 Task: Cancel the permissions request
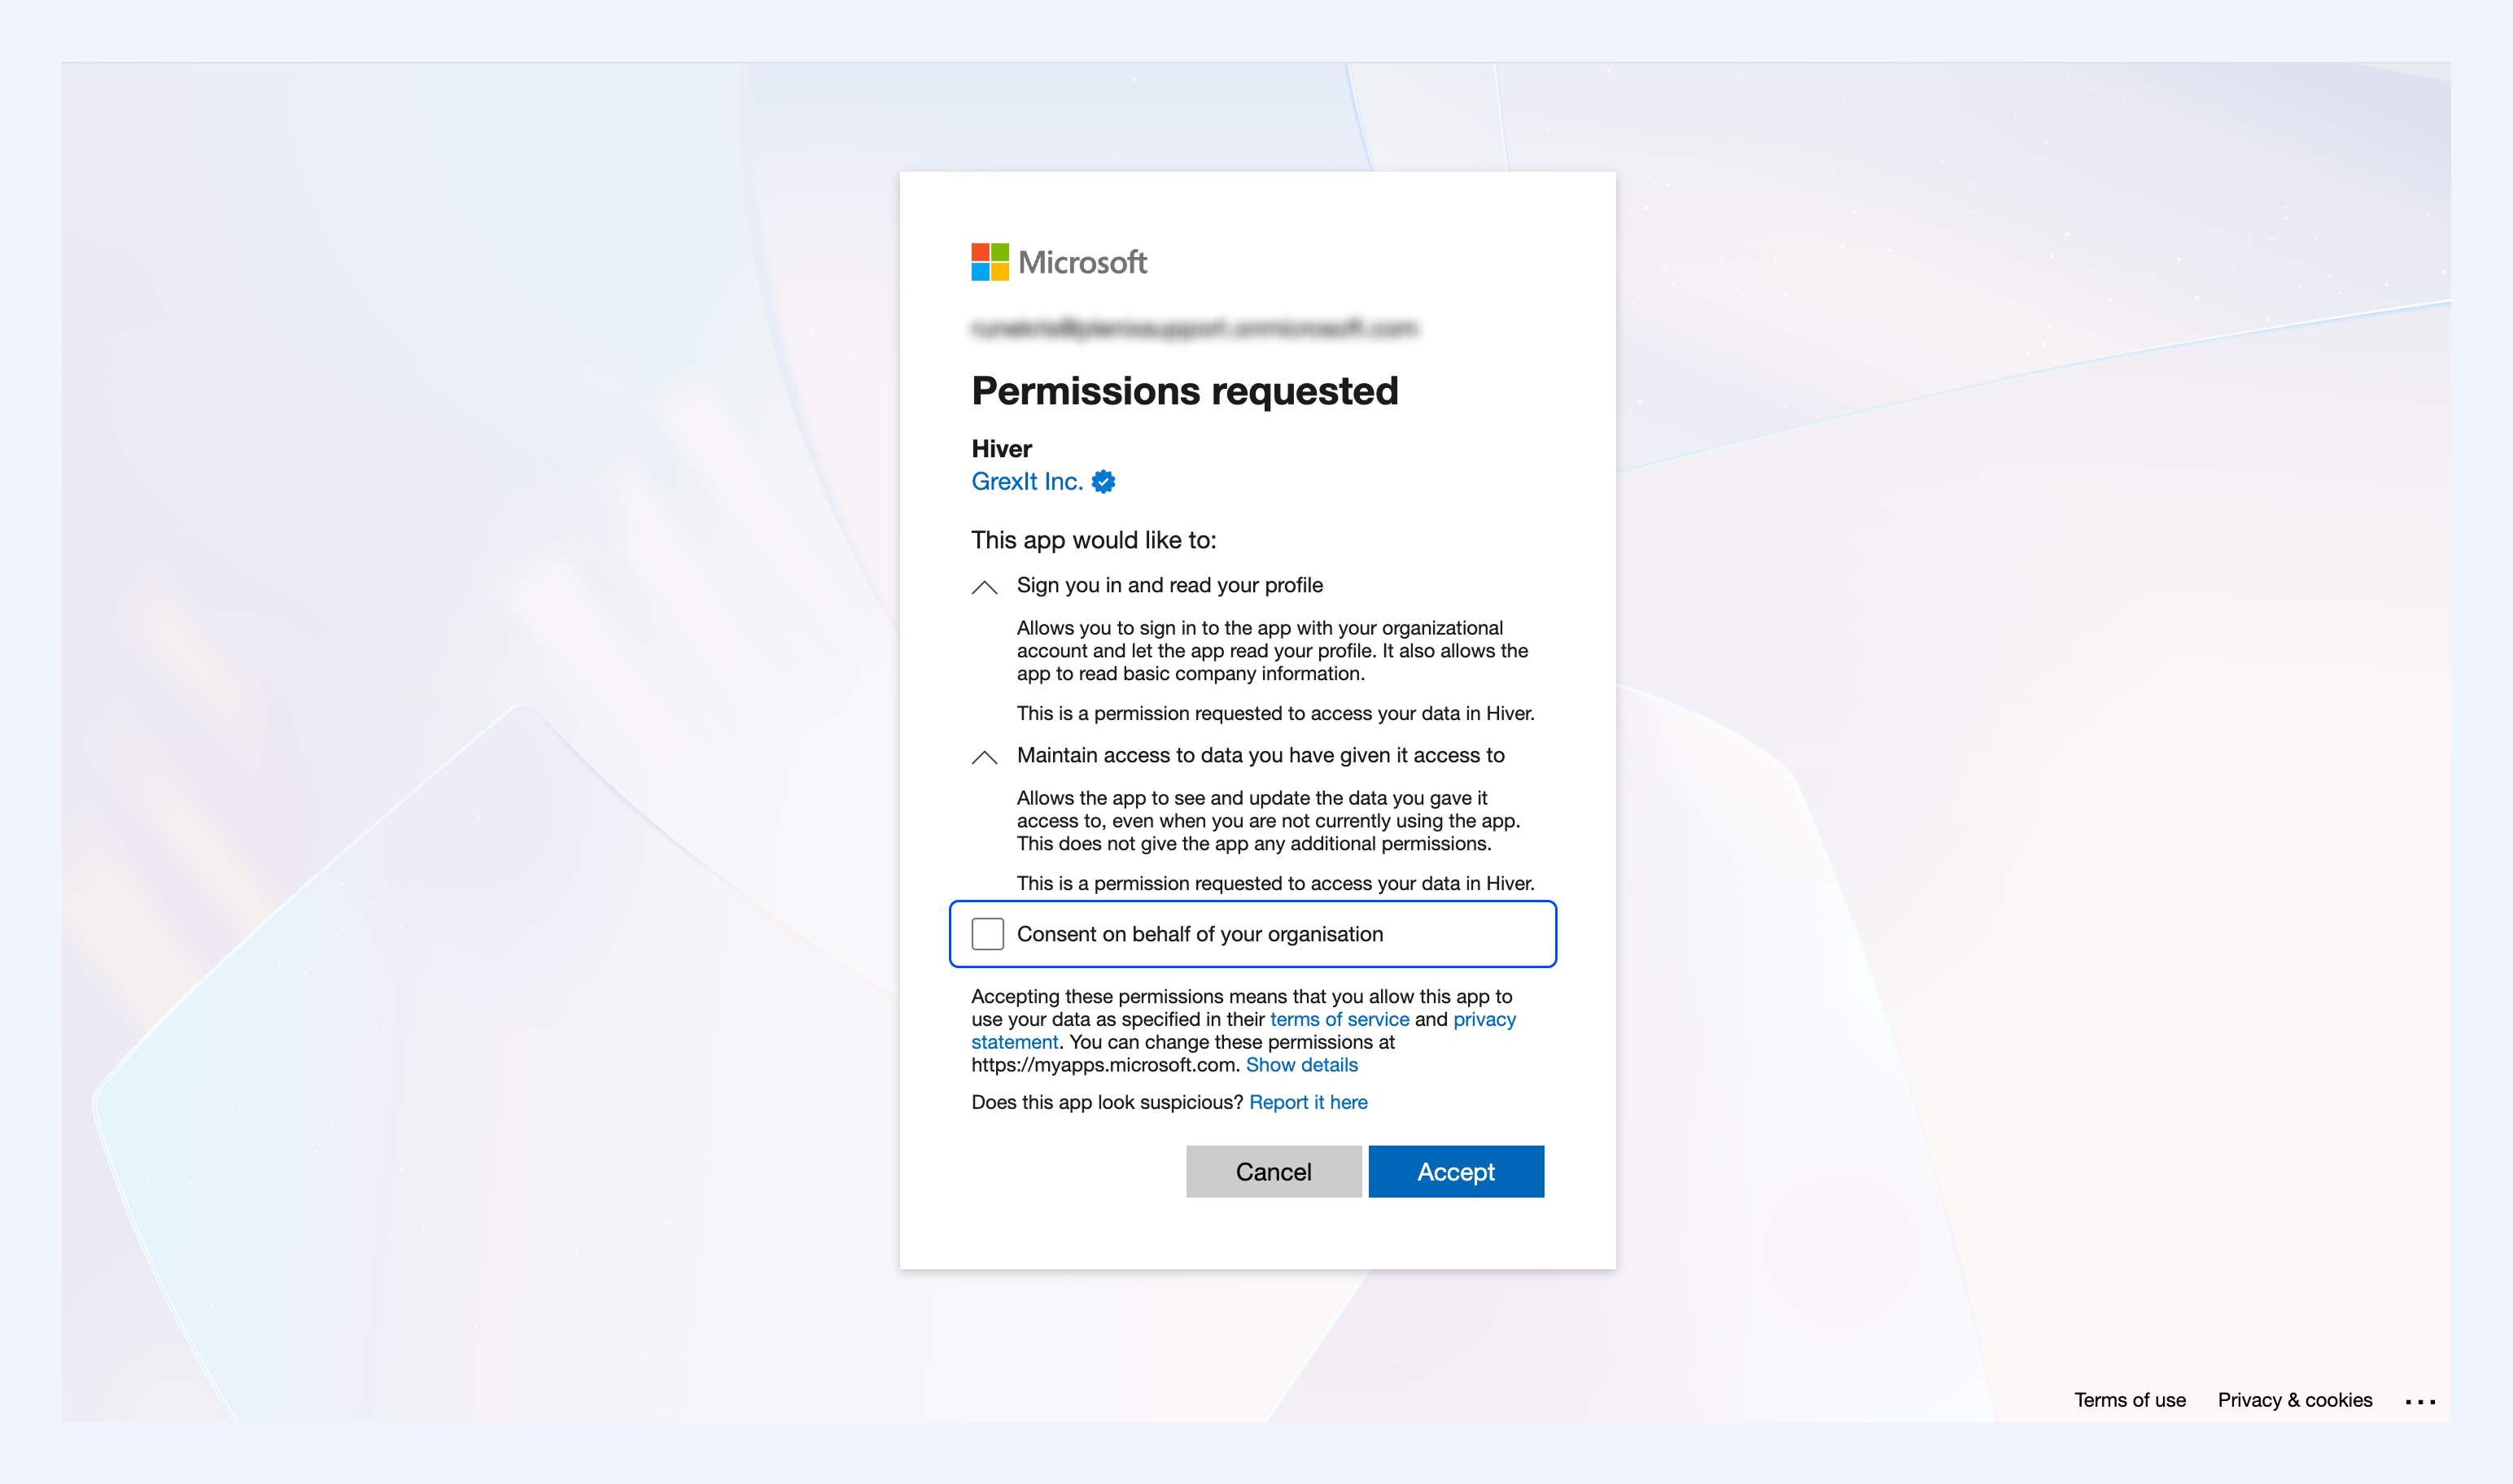1273,1171
